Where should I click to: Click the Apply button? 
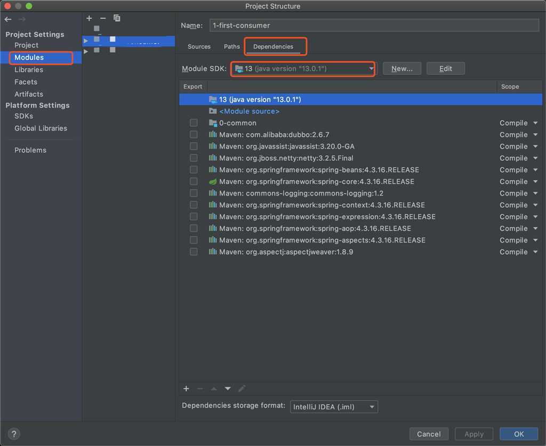click(474, 434)
